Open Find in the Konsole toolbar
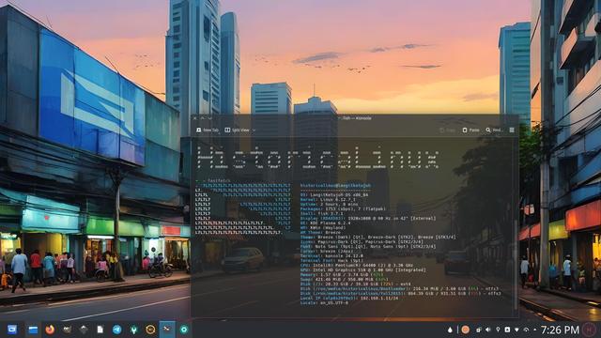This screenshot has height=338, width=601. click(x=494, y=131)
